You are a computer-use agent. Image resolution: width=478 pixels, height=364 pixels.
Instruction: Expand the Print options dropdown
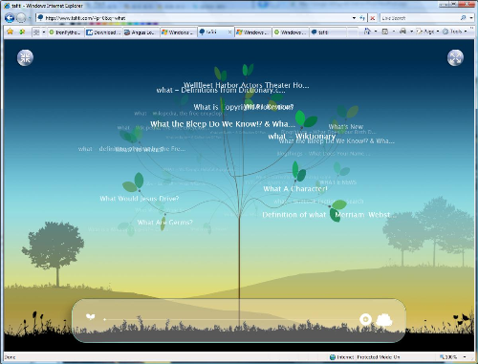click(411, 32)
